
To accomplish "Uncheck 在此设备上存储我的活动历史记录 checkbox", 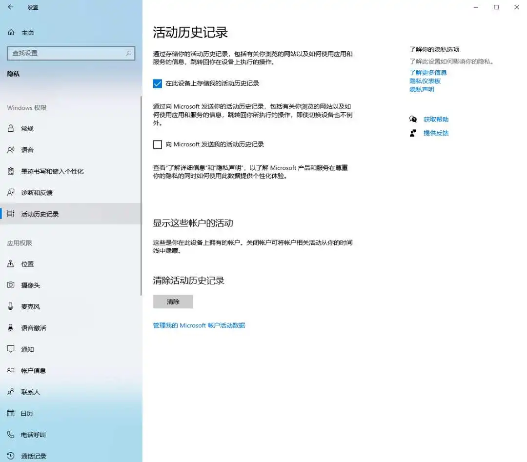I will [x=158, y=83].
